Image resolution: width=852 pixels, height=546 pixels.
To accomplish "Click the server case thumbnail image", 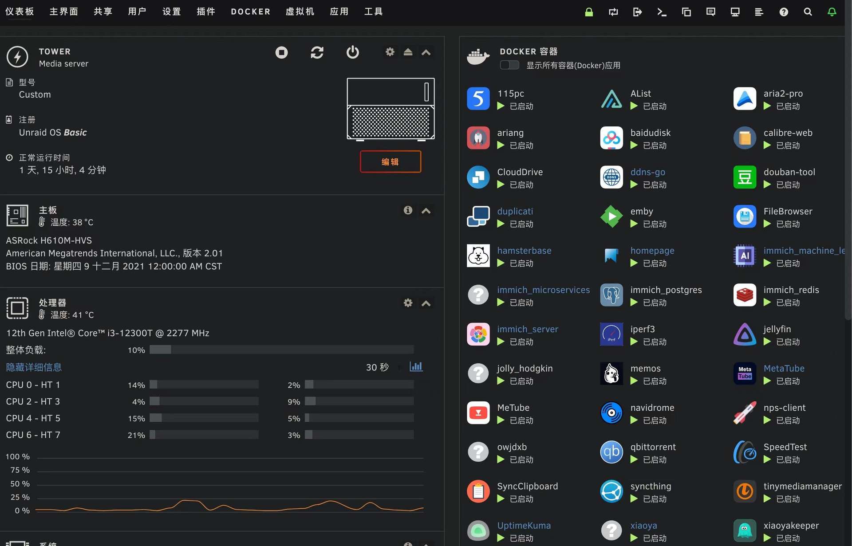I will click(x=390, y=109).
